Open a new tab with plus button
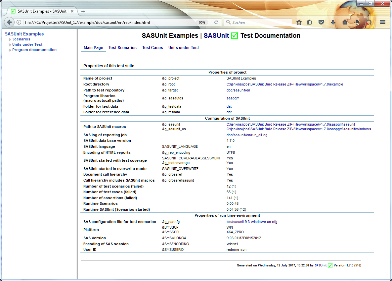Image resolution: width=392 pixels, height=281 pixels. tap(83, 11)
